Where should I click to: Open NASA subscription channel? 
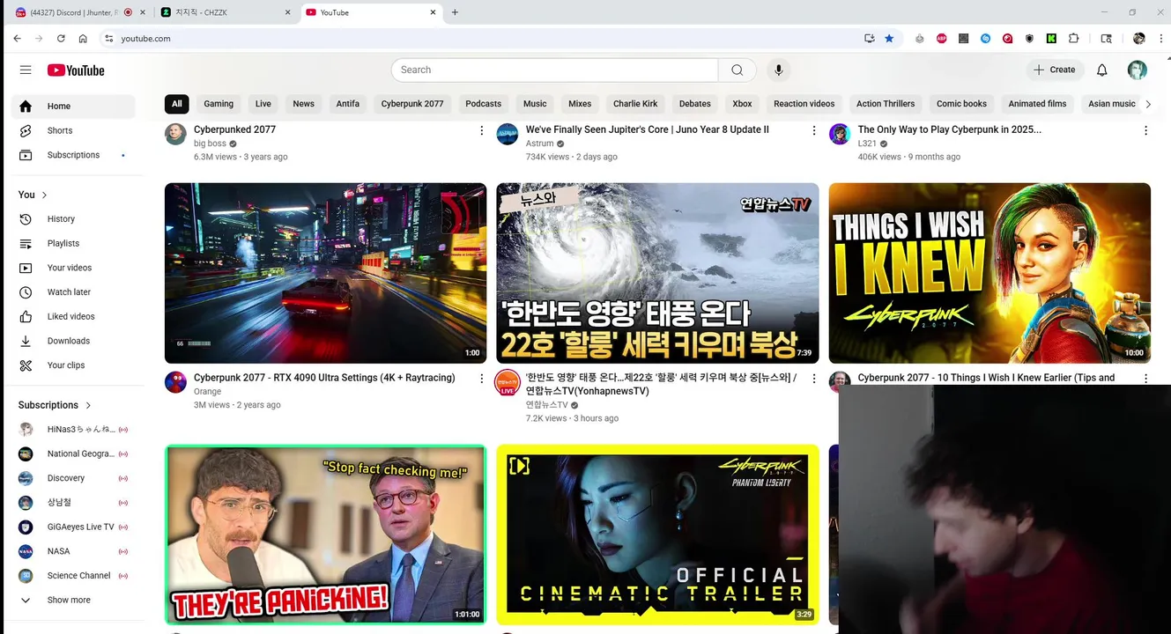tap(73, 551)
